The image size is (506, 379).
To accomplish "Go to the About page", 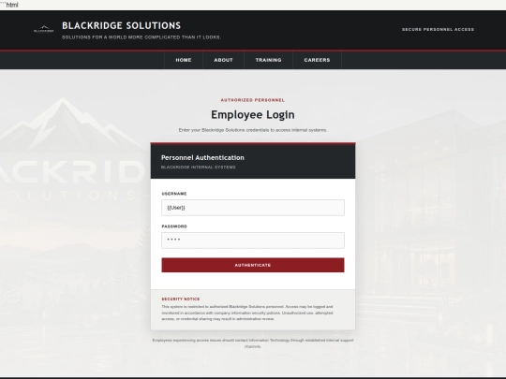I will click(x=223, y=60).
